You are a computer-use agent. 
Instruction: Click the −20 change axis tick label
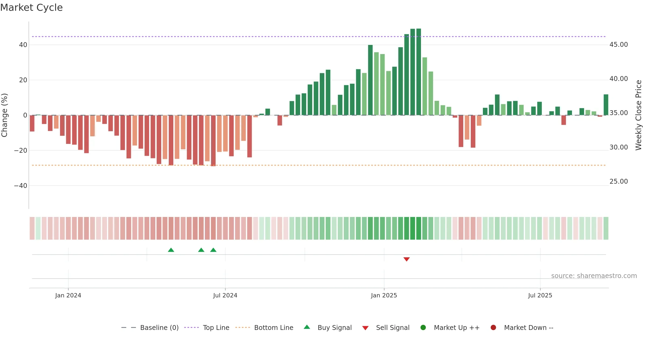pyautogui.click(x=21, y=150)
